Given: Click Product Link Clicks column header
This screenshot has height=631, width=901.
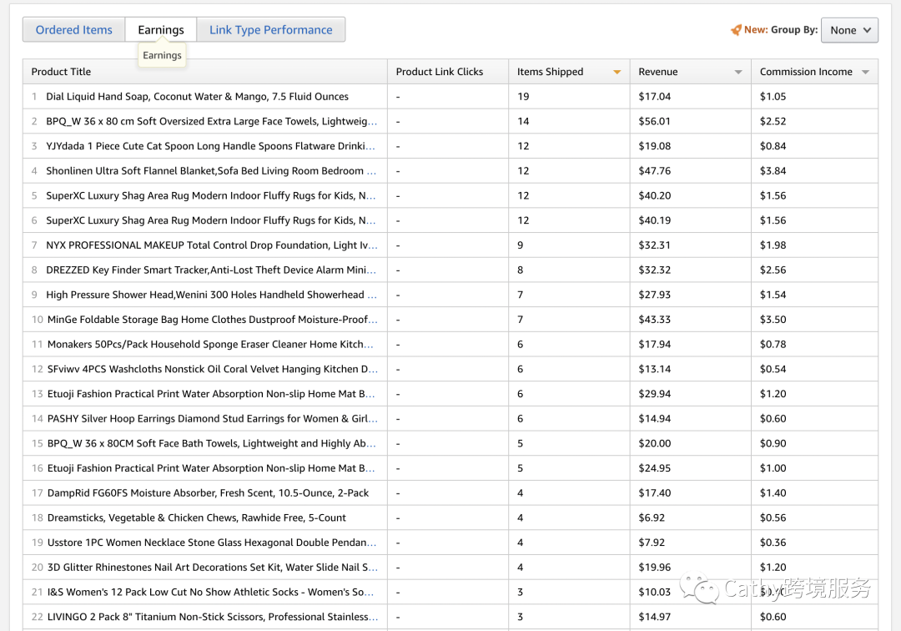Looking at the screenshot, I should coord(440,72).
